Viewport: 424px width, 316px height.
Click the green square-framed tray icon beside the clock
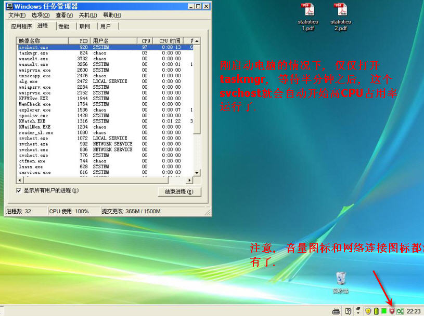pyautogui.click(x=400, y=311)
